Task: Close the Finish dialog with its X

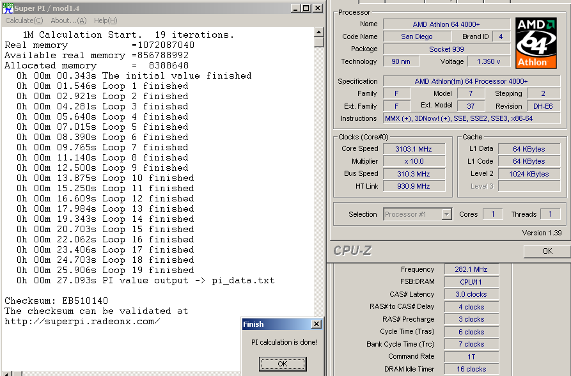Action: [317, 324]
